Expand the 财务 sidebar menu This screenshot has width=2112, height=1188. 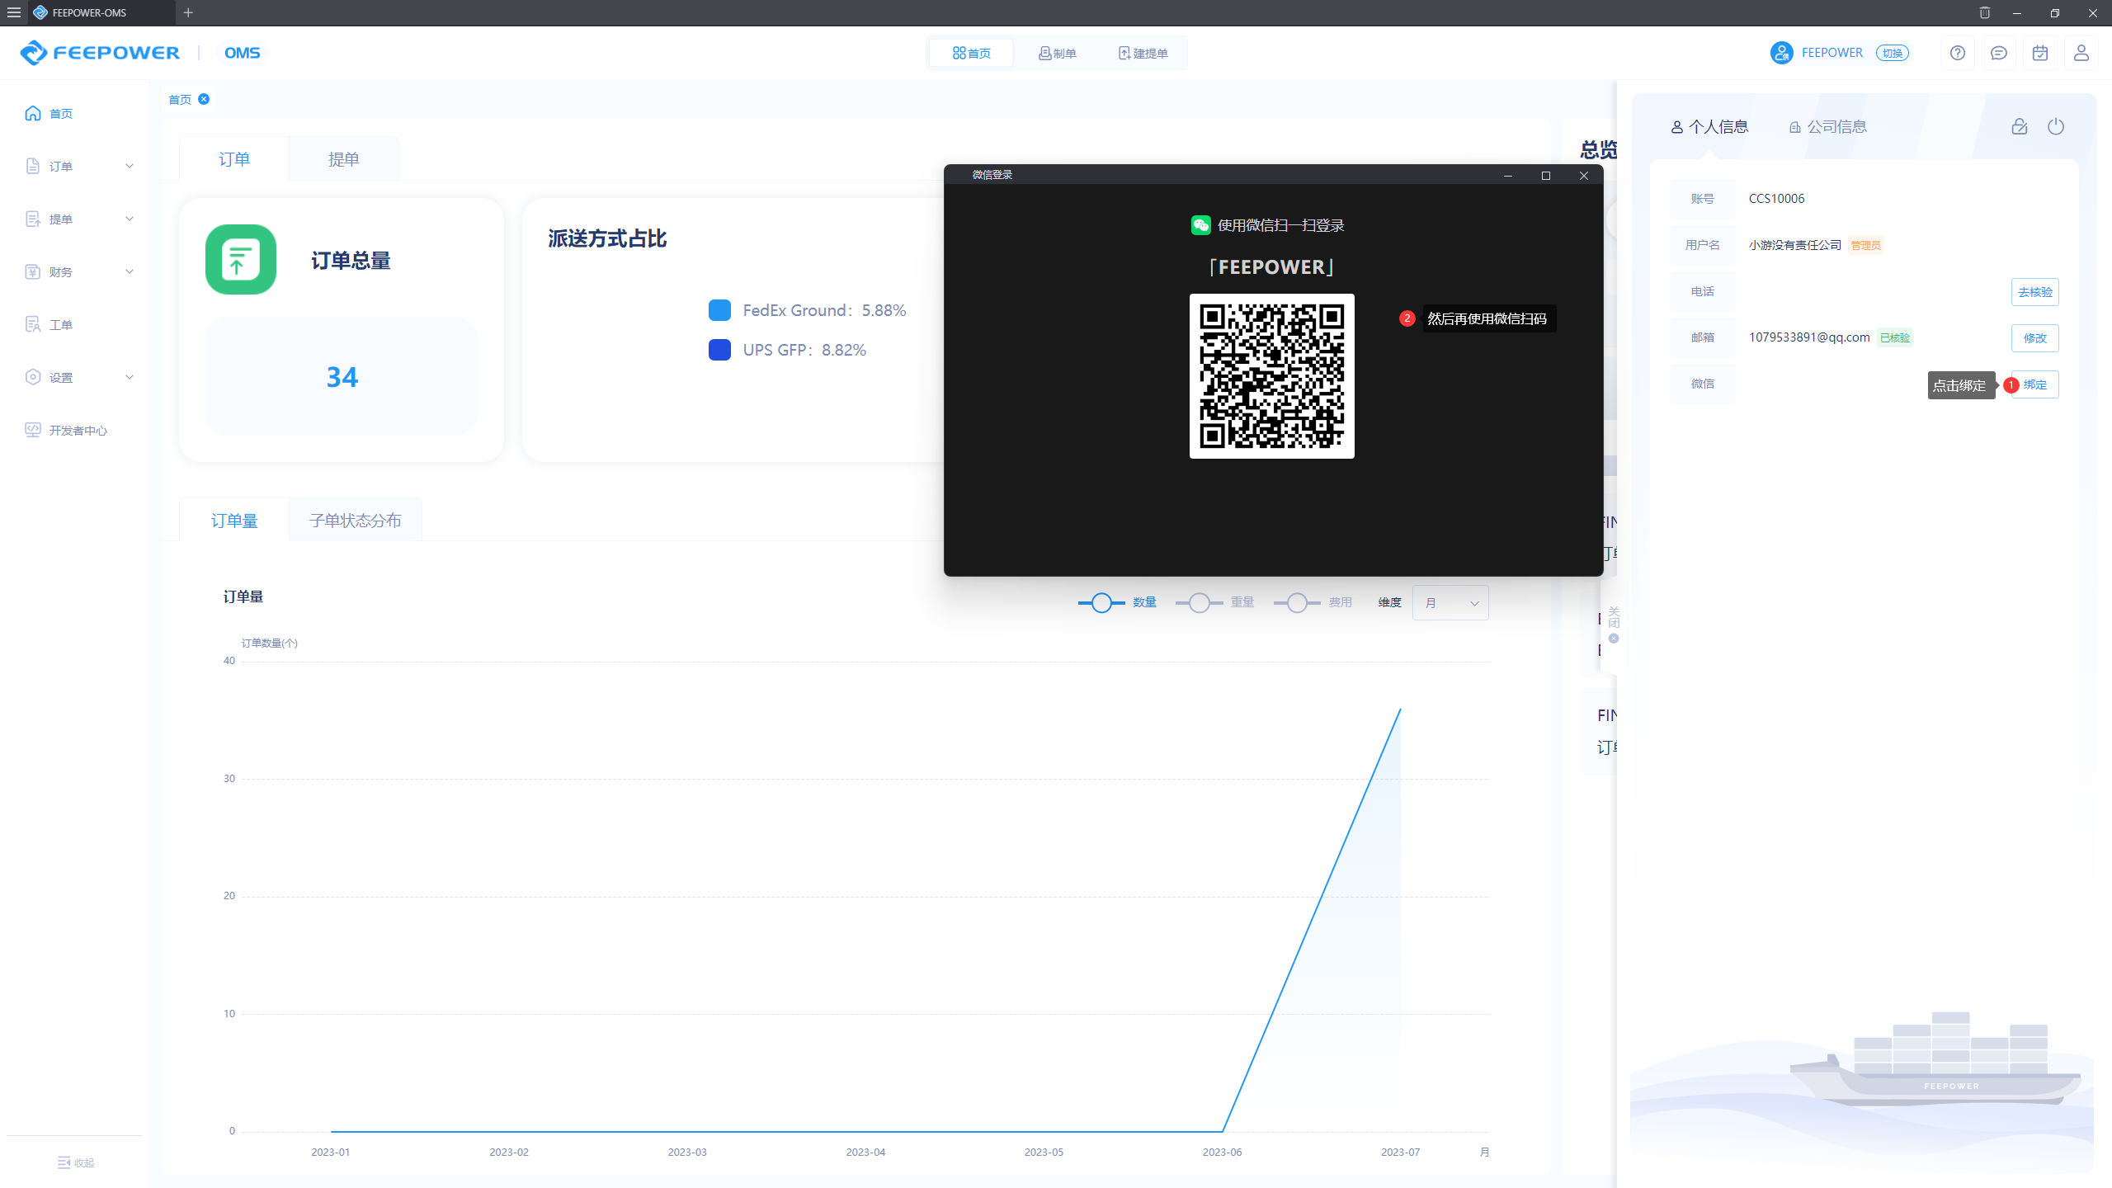point(75,271)
